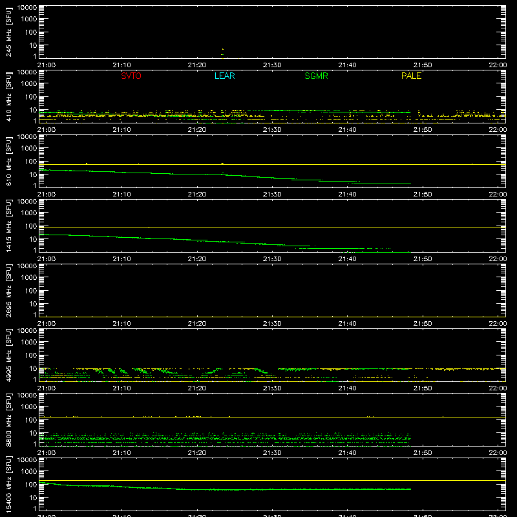The width and height of the screenshot is (517, 517).
Task: Click 21:20 under the 610 MHz panel
Action: tap(197, 195)
